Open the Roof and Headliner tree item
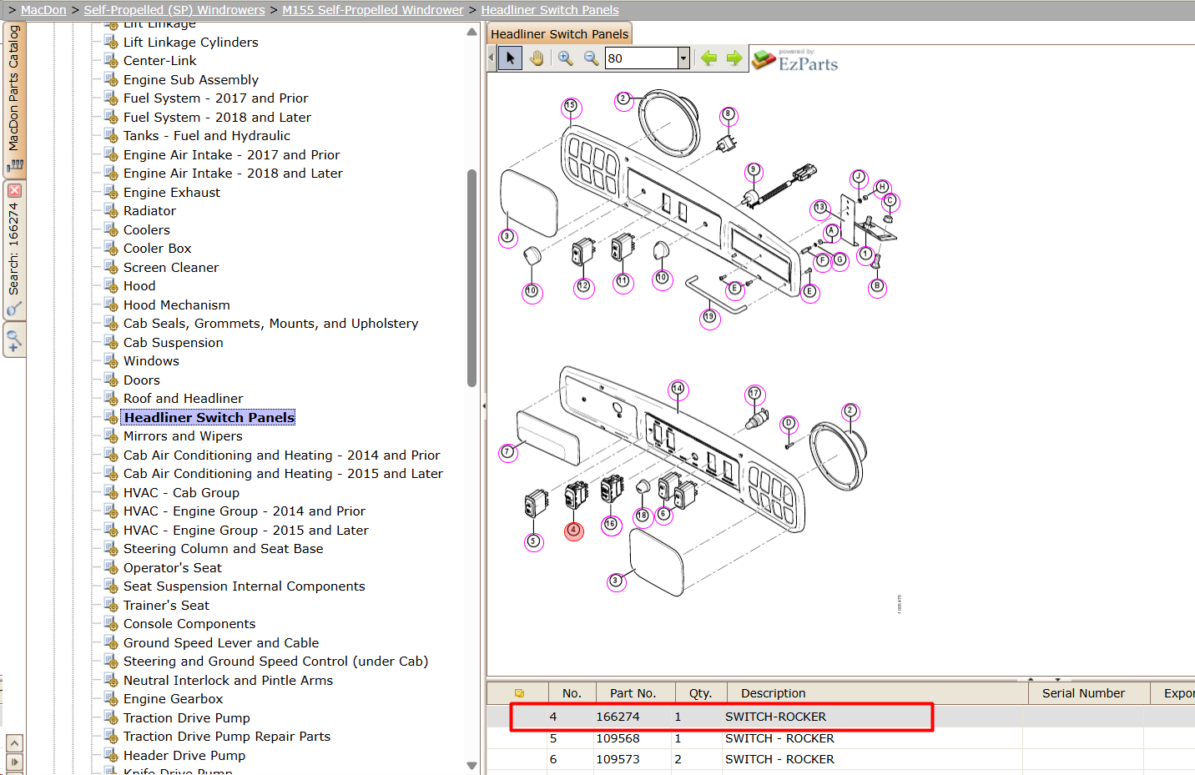This screenshot has width=1195, height=775. point(184,399)
